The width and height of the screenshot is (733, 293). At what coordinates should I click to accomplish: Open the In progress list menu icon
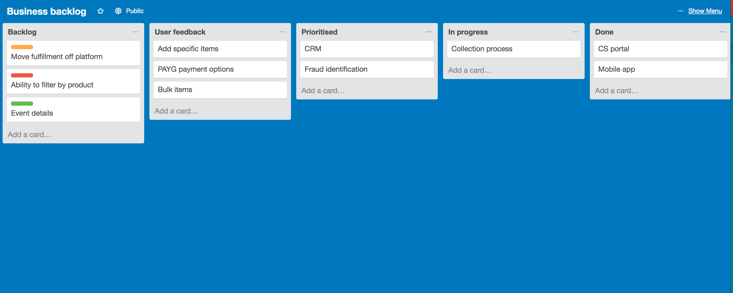pyautogui.click(x=575, y=32)
